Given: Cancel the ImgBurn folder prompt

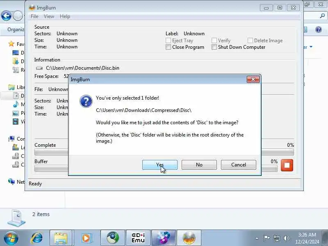Looking at the screenshot, I should coord(239,165).
